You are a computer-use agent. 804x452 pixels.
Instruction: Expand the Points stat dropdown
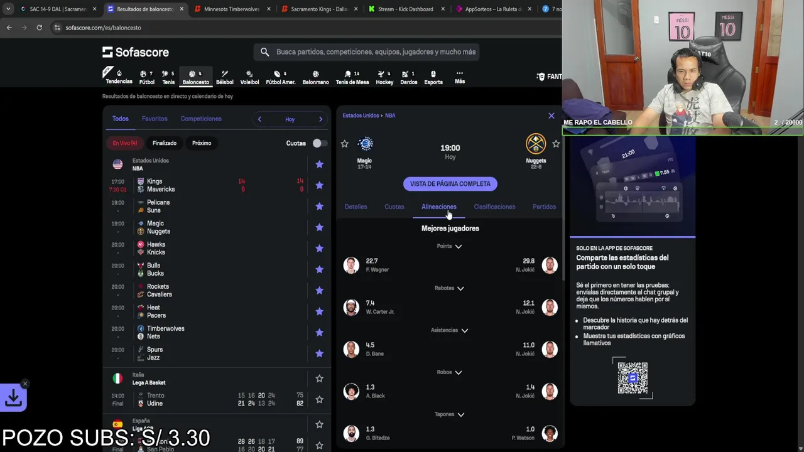click(450, 246)
